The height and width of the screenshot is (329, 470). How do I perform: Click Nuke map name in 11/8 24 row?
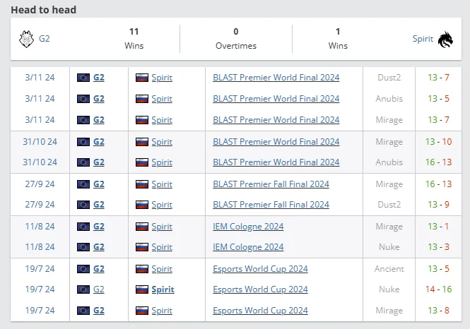(389, 247)
